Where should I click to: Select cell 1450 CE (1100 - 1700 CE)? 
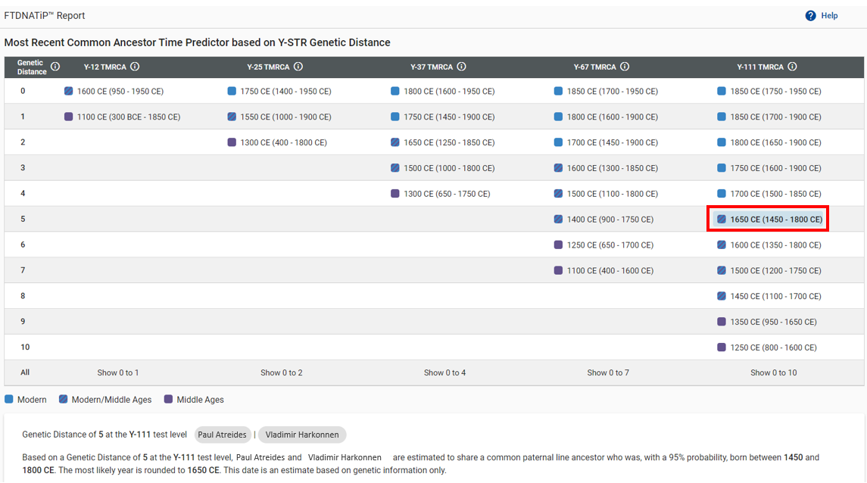[769, 296]
